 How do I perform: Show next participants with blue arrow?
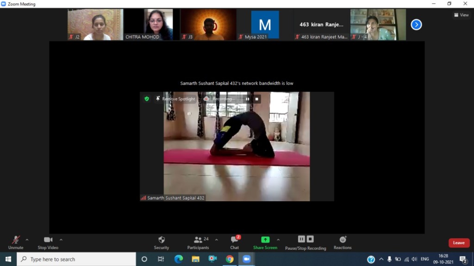[416, 25]
